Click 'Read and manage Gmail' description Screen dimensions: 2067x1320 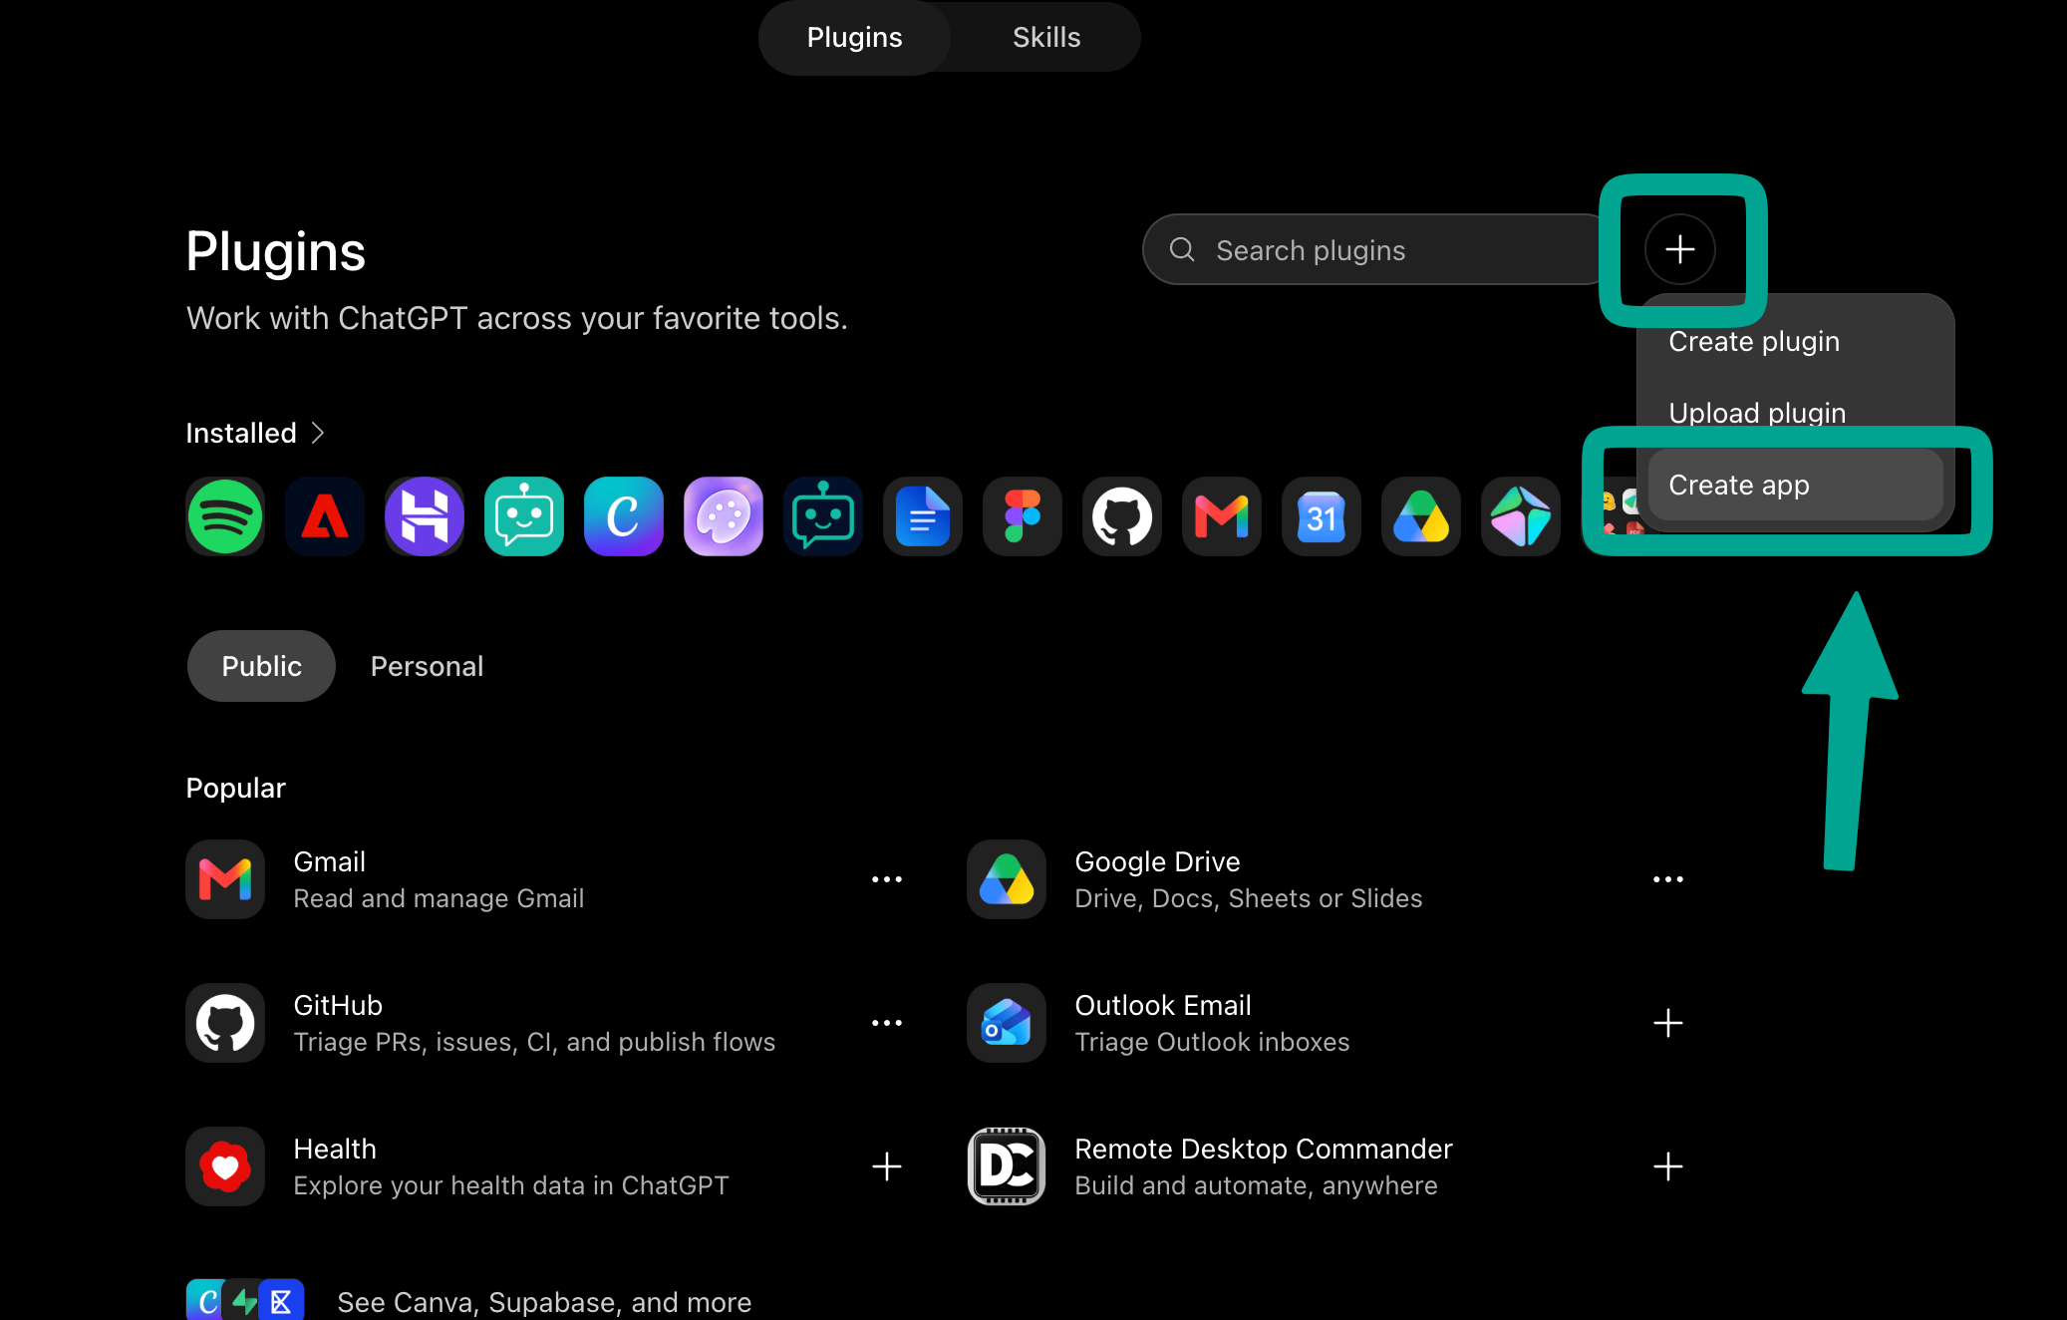click(439, 898)
